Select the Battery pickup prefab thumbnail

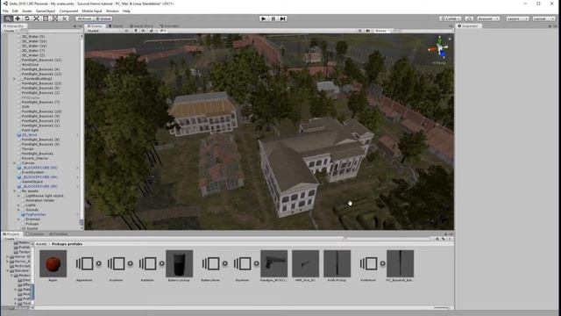(x=179, y=263)
